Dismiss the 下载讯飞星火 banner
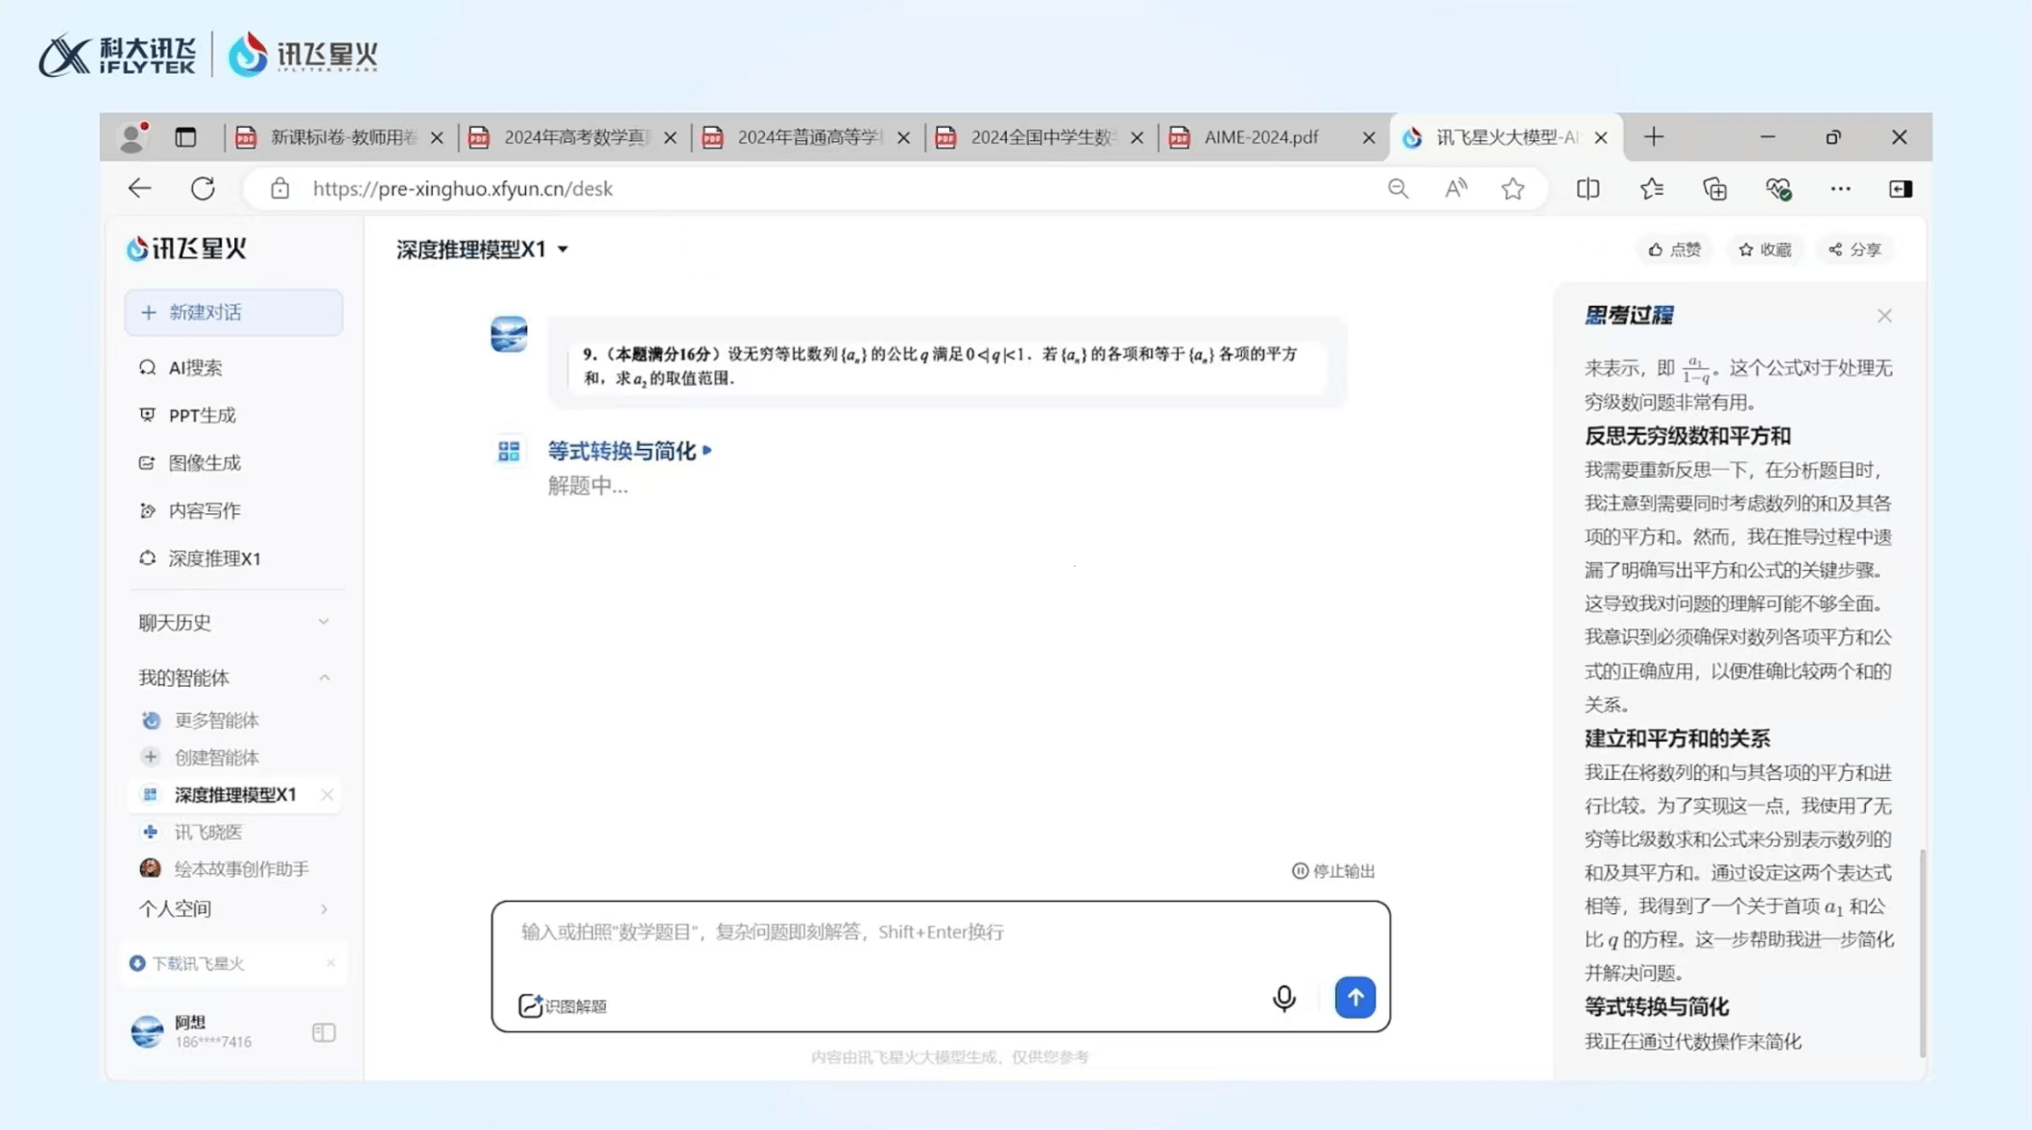The height and width of the screenshot is (1130, 2032). (x=330, y=962)
